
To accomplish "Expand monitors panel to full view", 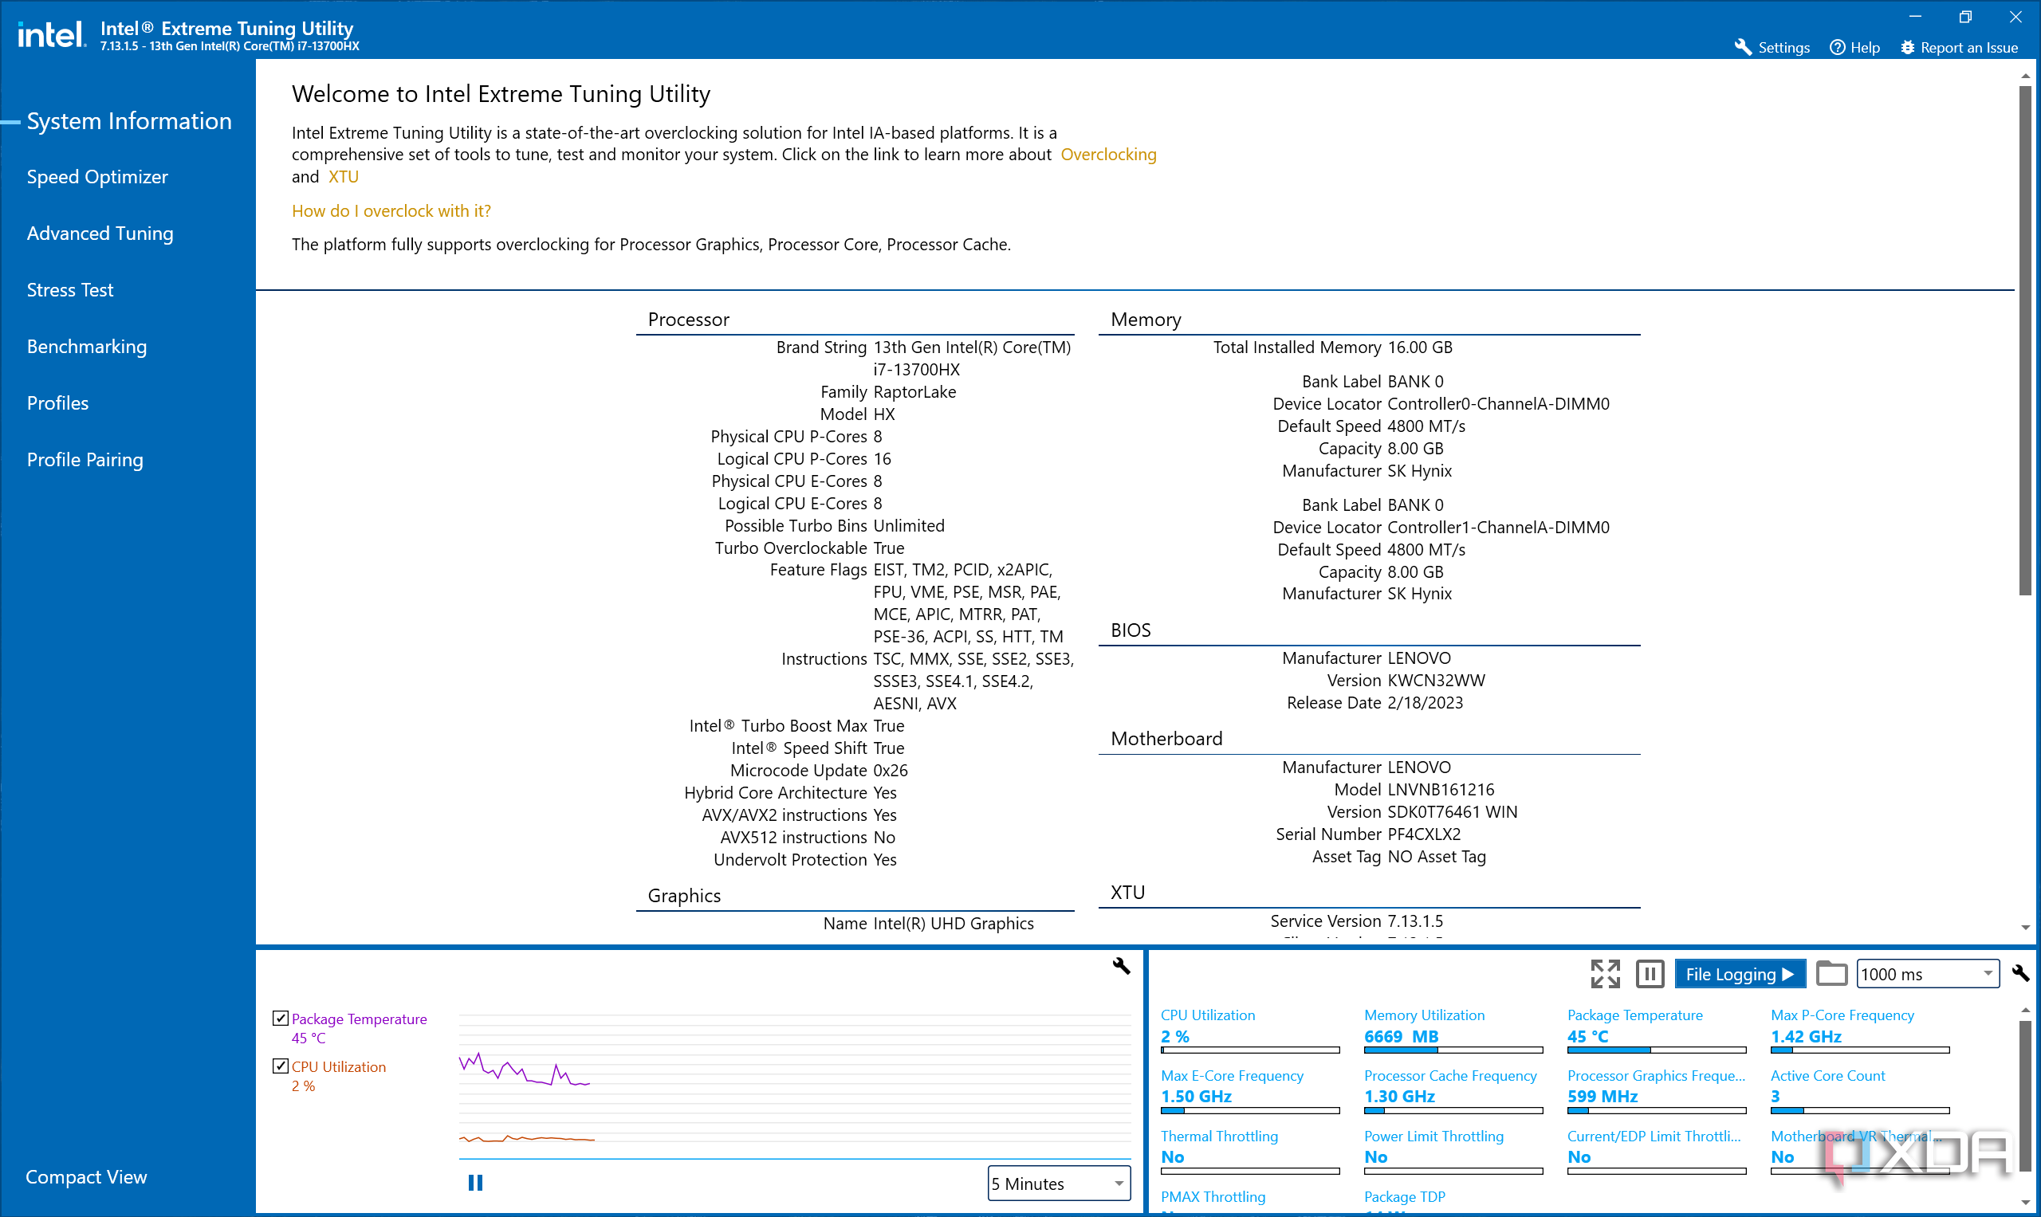I will pos(1605,973).
